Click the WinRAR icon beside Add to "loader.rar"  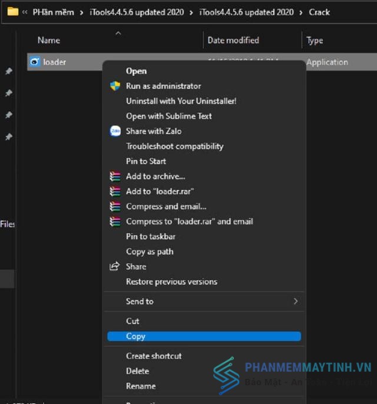pos(115,192)
